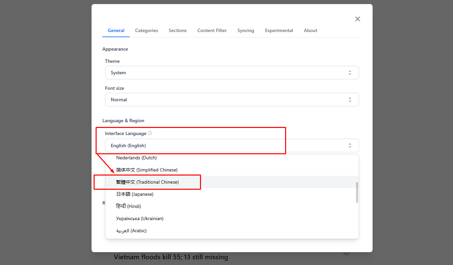
Task: Collapse the Interface Language English dropdown
Action: tap(232, 145)
